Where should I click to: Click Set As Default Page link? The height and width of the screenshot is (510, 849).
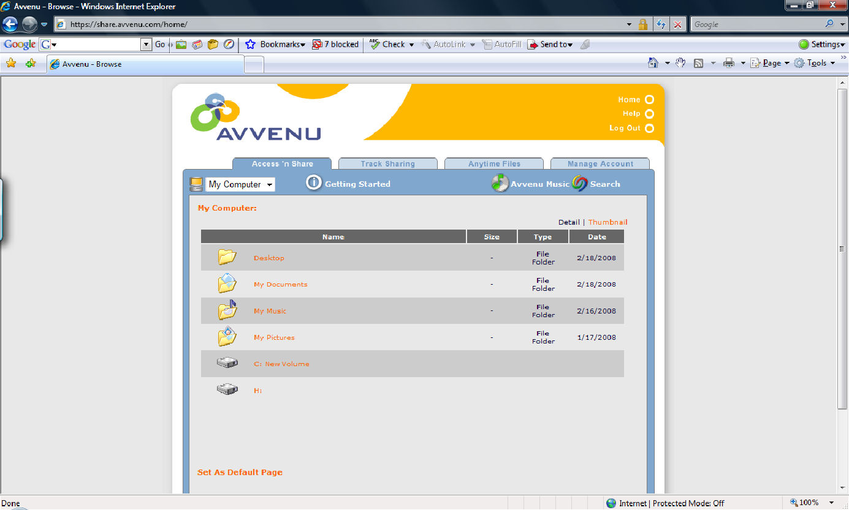tap(240, 472)
